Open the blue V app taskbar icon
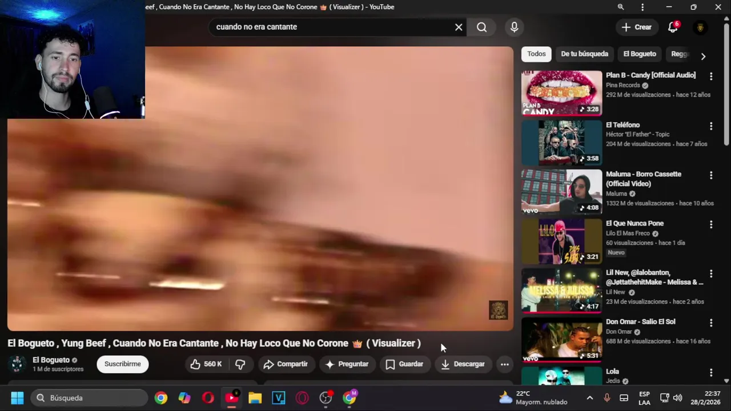Screen dimensions: 731x411 pyautogui.click(x=278, y=398)
